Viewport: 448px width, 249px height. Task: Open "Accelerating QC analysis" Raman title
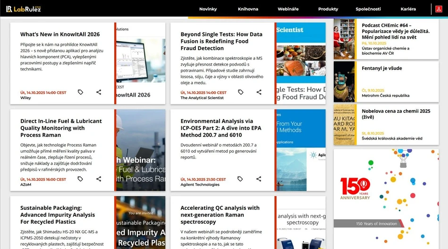[220, 215]
